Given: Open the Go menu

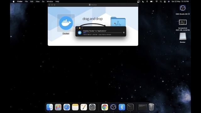Looking at the screenshot, I should coord(43,2).
